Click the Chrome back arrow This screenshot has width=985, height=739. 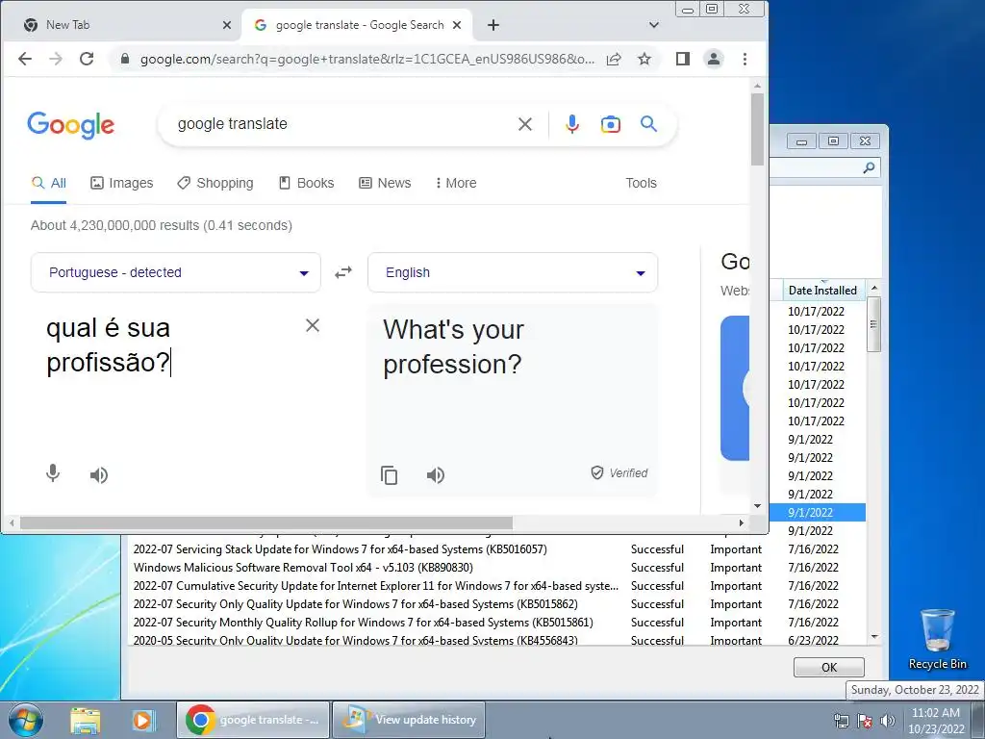pyautogui.click(x=25, y=59)
